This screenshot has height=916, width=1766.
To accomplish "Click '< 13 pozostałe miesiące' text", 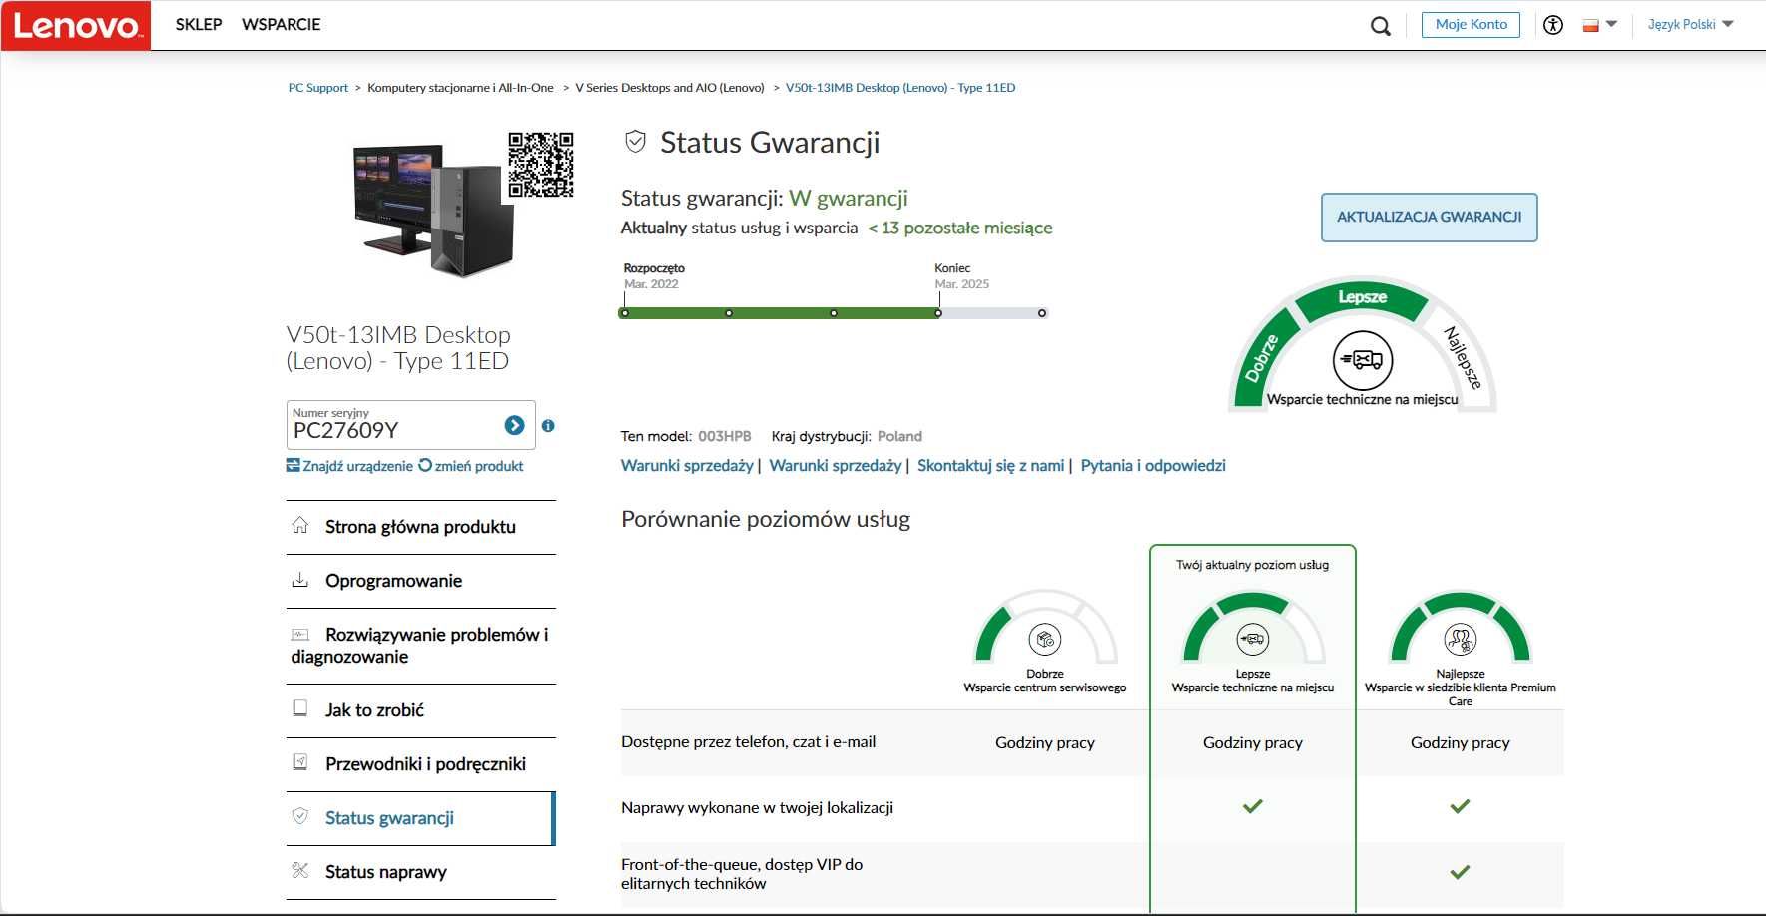I will [x=960, y=228].
